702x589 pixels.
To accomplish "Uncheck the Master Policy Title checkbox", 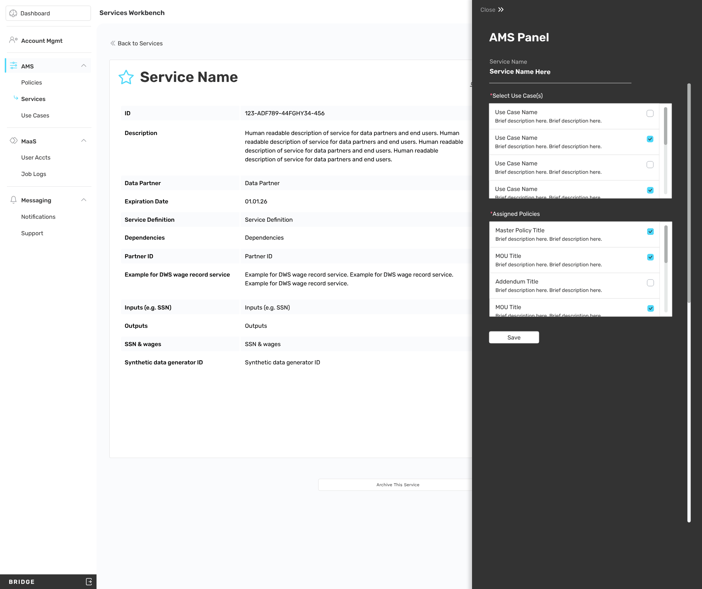I will tap(650, 232).
